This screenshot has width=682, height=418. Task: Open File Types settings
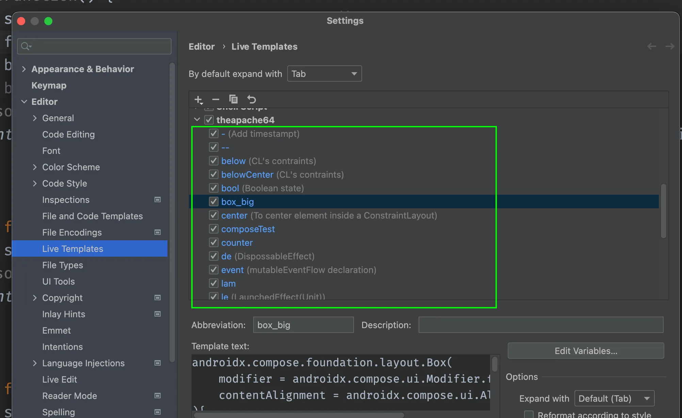tap(63, 265)
